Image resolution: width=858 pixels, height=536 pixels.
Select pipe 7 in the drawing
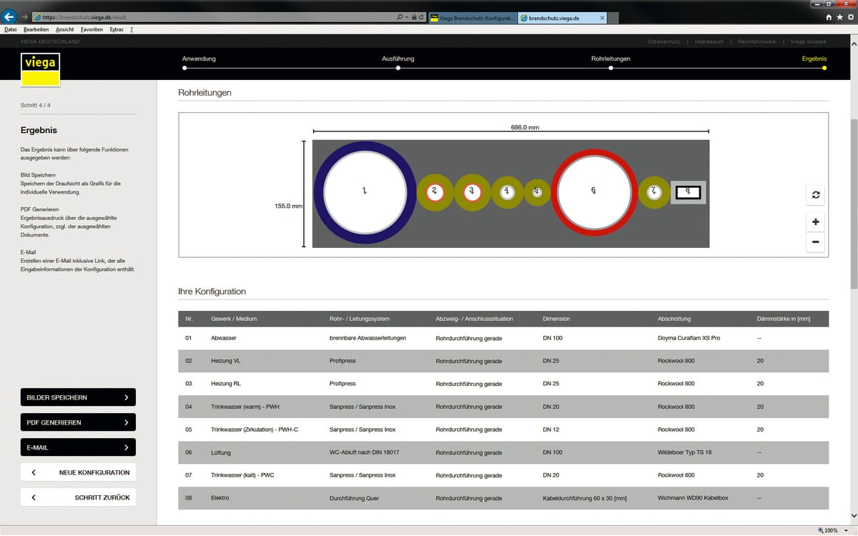pos(654,192)
